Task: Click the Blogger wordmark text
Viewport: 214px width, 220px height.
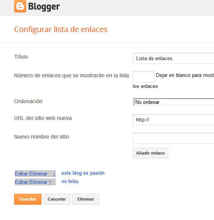Action: coord(44,6)
